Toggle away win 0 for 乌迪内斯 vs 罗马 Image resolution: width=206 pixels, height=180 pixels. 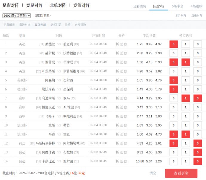pos(197,98)
